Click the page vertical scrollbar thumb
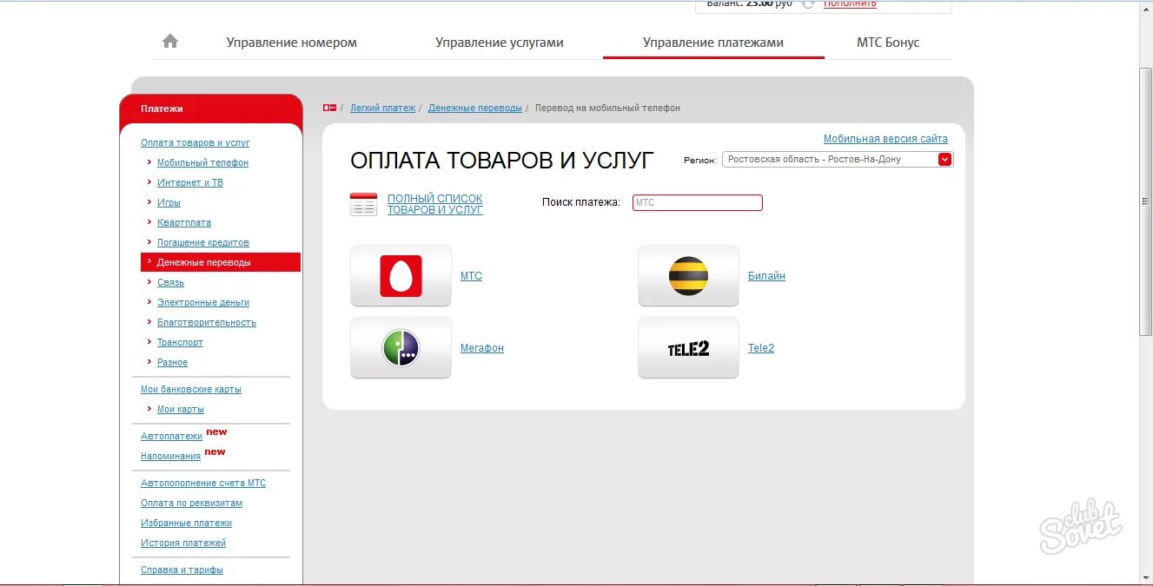The height and width of the screenshot is (586, 1153). [1145, 201]
